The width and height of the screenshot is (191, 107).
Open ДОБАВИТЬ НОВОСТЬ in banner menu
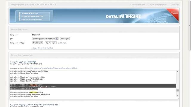pos(30,13)
